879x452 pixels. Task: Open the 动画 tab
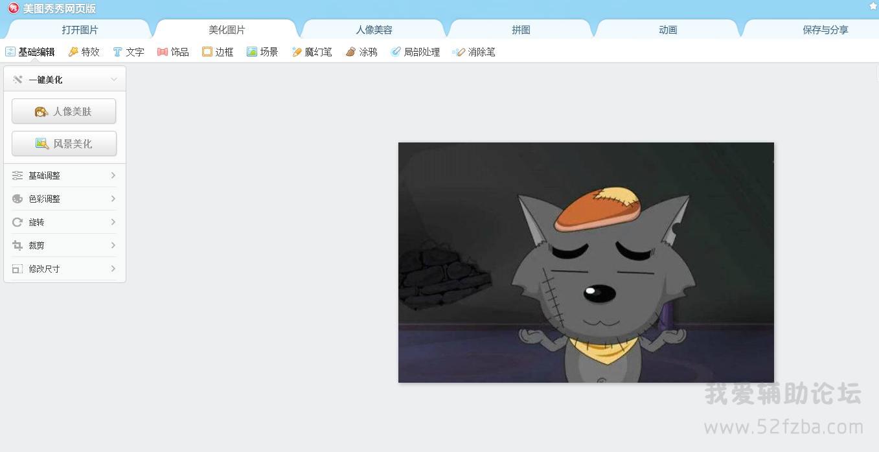tap(668, 30)
